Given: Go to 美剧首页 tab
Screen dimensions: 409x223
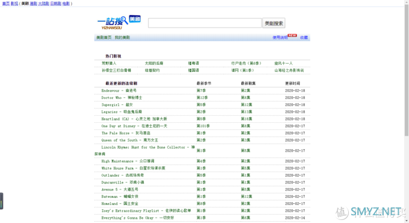Looking at the screenshot, I should [104, 37].
